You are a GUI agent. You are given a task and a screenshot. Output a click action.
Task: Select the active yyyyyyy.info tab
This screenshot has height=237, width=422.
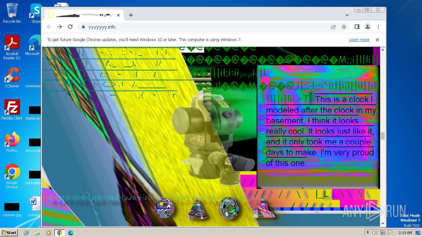point(84,15)
